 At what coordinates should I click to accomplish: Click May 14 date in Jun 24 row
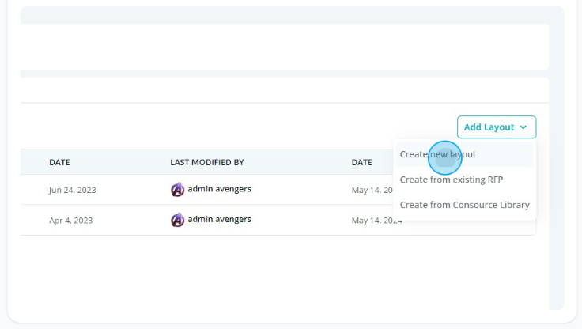372,190
